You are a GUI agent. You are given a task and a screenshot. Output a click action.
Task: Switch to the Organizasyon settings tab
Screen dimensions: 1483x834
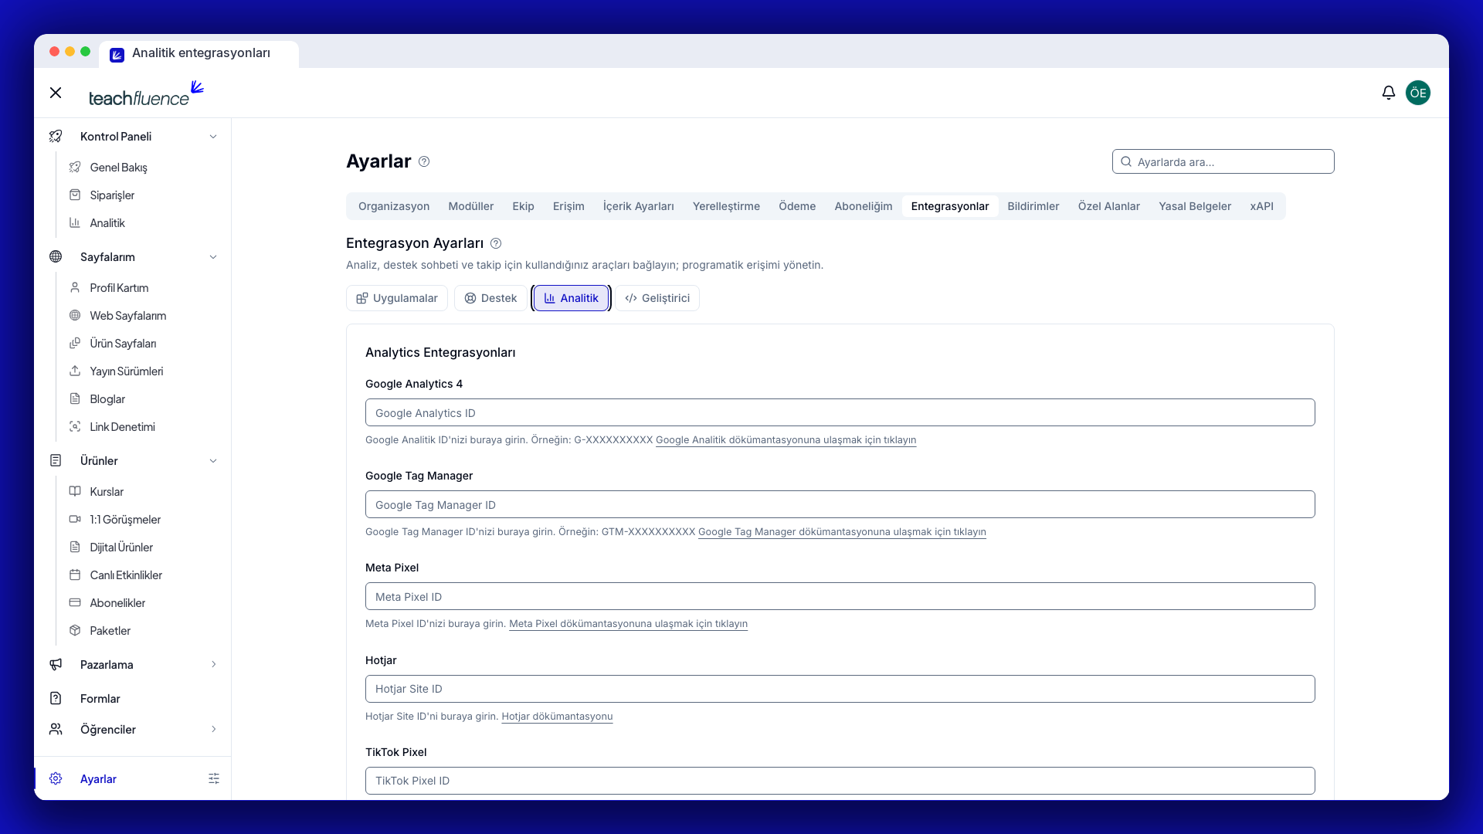[x=394, y=206]
